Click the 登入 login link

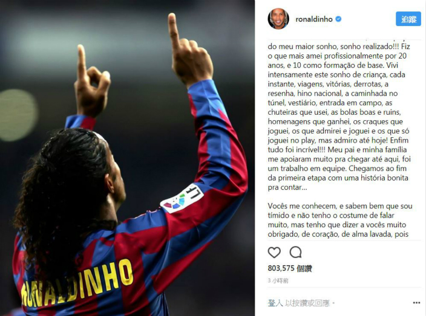tap(275, 303)
